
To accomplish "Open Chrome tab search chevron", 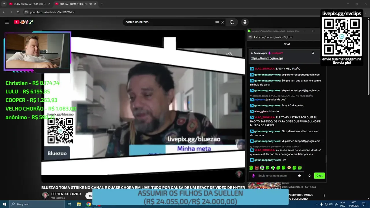I will 3,4.
